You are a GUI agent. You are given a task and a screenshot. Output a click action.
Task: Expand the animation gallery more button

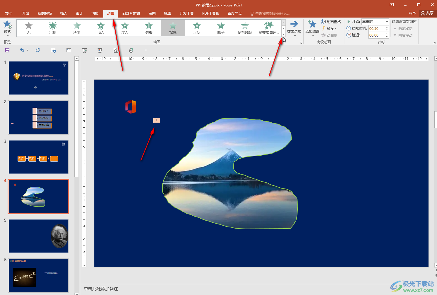[x=283, y=34]
